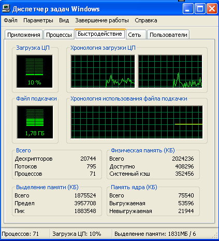Maximize the Task Manager window
This screenshot has width=219, height=241.
[200, 9]
